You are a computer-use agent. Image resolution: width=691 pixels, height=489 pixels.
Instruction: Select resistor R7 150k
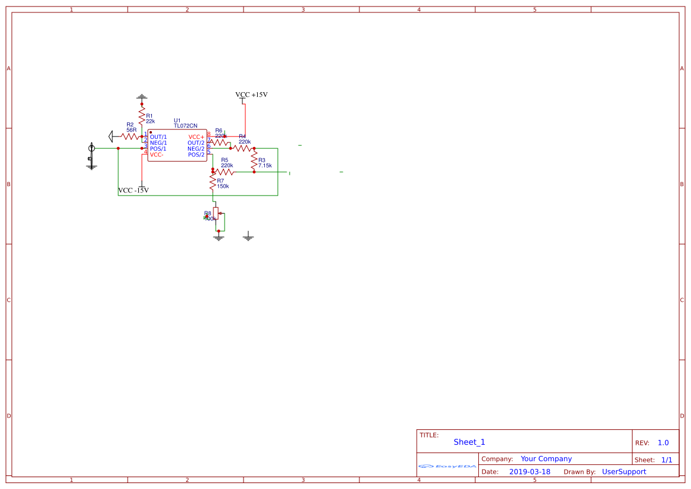(212, 184)
